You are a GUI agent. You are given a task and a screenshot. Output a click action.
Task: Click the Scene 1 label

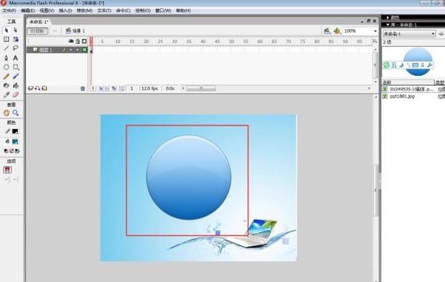click(78, 30)
